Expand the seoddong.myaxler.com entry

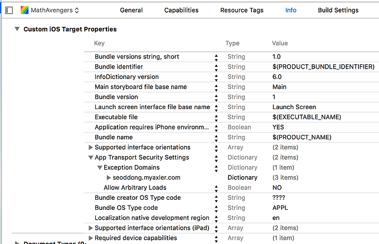click(108, 178)
